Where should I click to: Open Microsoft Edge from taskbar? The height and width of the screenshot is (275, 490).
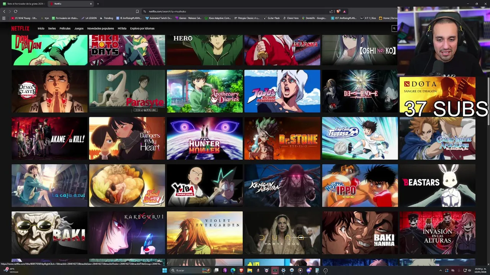click(233, 270)
